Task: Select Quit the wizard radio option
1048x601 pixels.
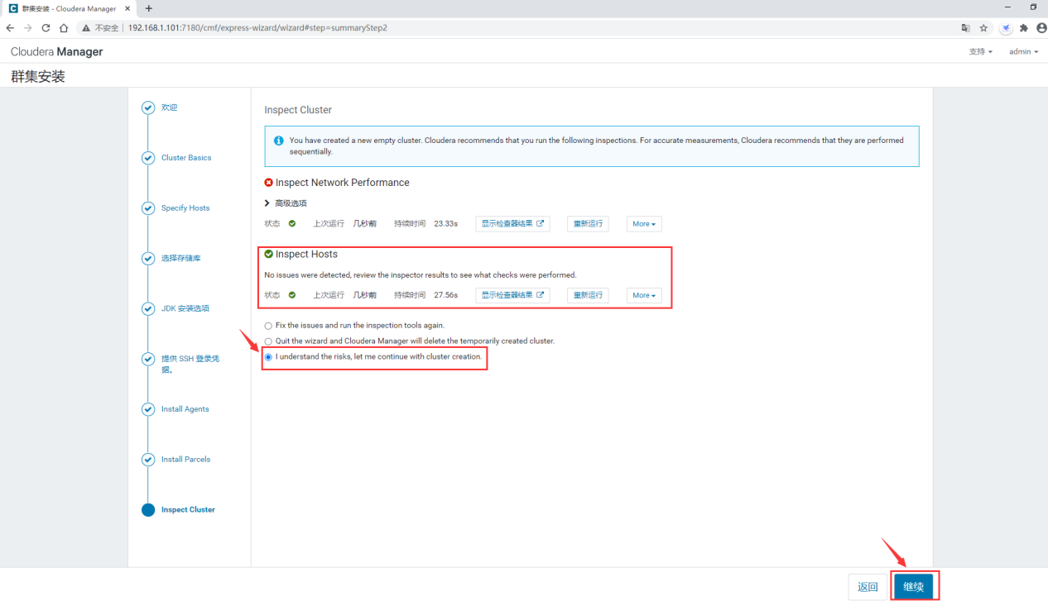Action: pyautogui.click(x=268, y=341)
